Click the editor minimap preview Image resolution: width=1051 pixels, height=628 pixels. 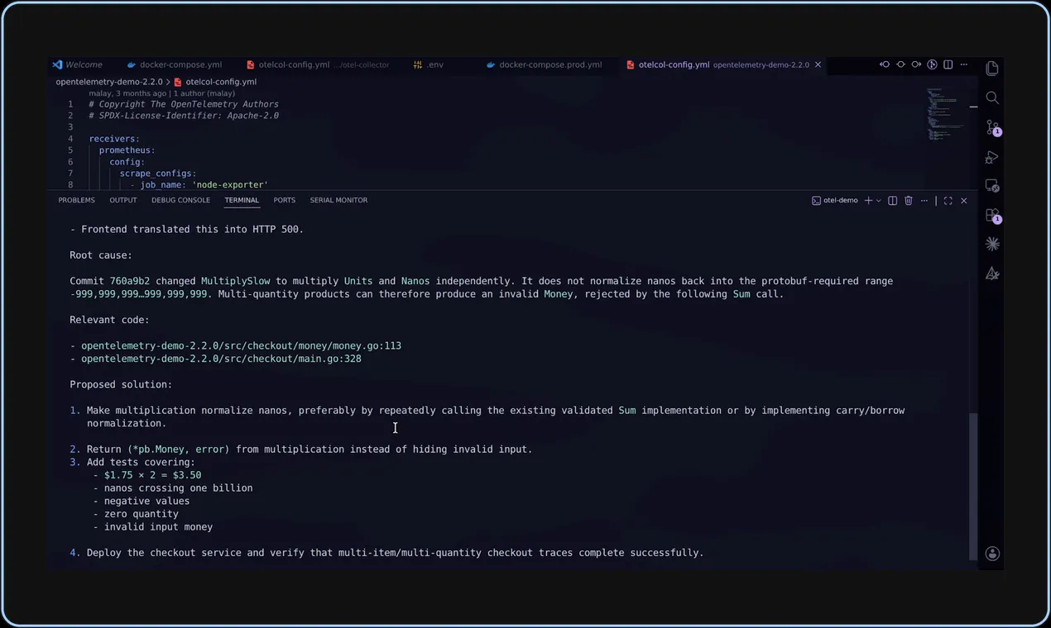[x=945, y=116]
